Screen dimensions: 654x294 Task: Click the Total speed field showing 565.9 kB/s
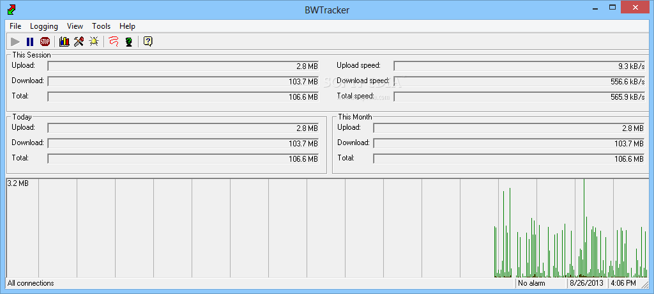pos(519,97)
